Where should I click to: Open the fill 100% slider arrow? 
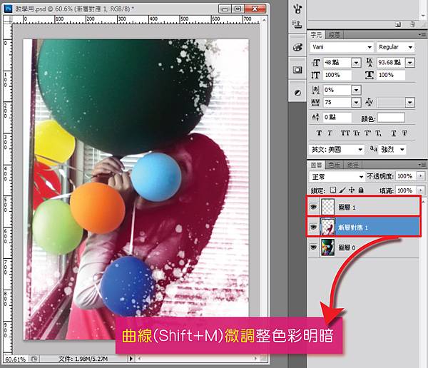(x=421, y=190)
